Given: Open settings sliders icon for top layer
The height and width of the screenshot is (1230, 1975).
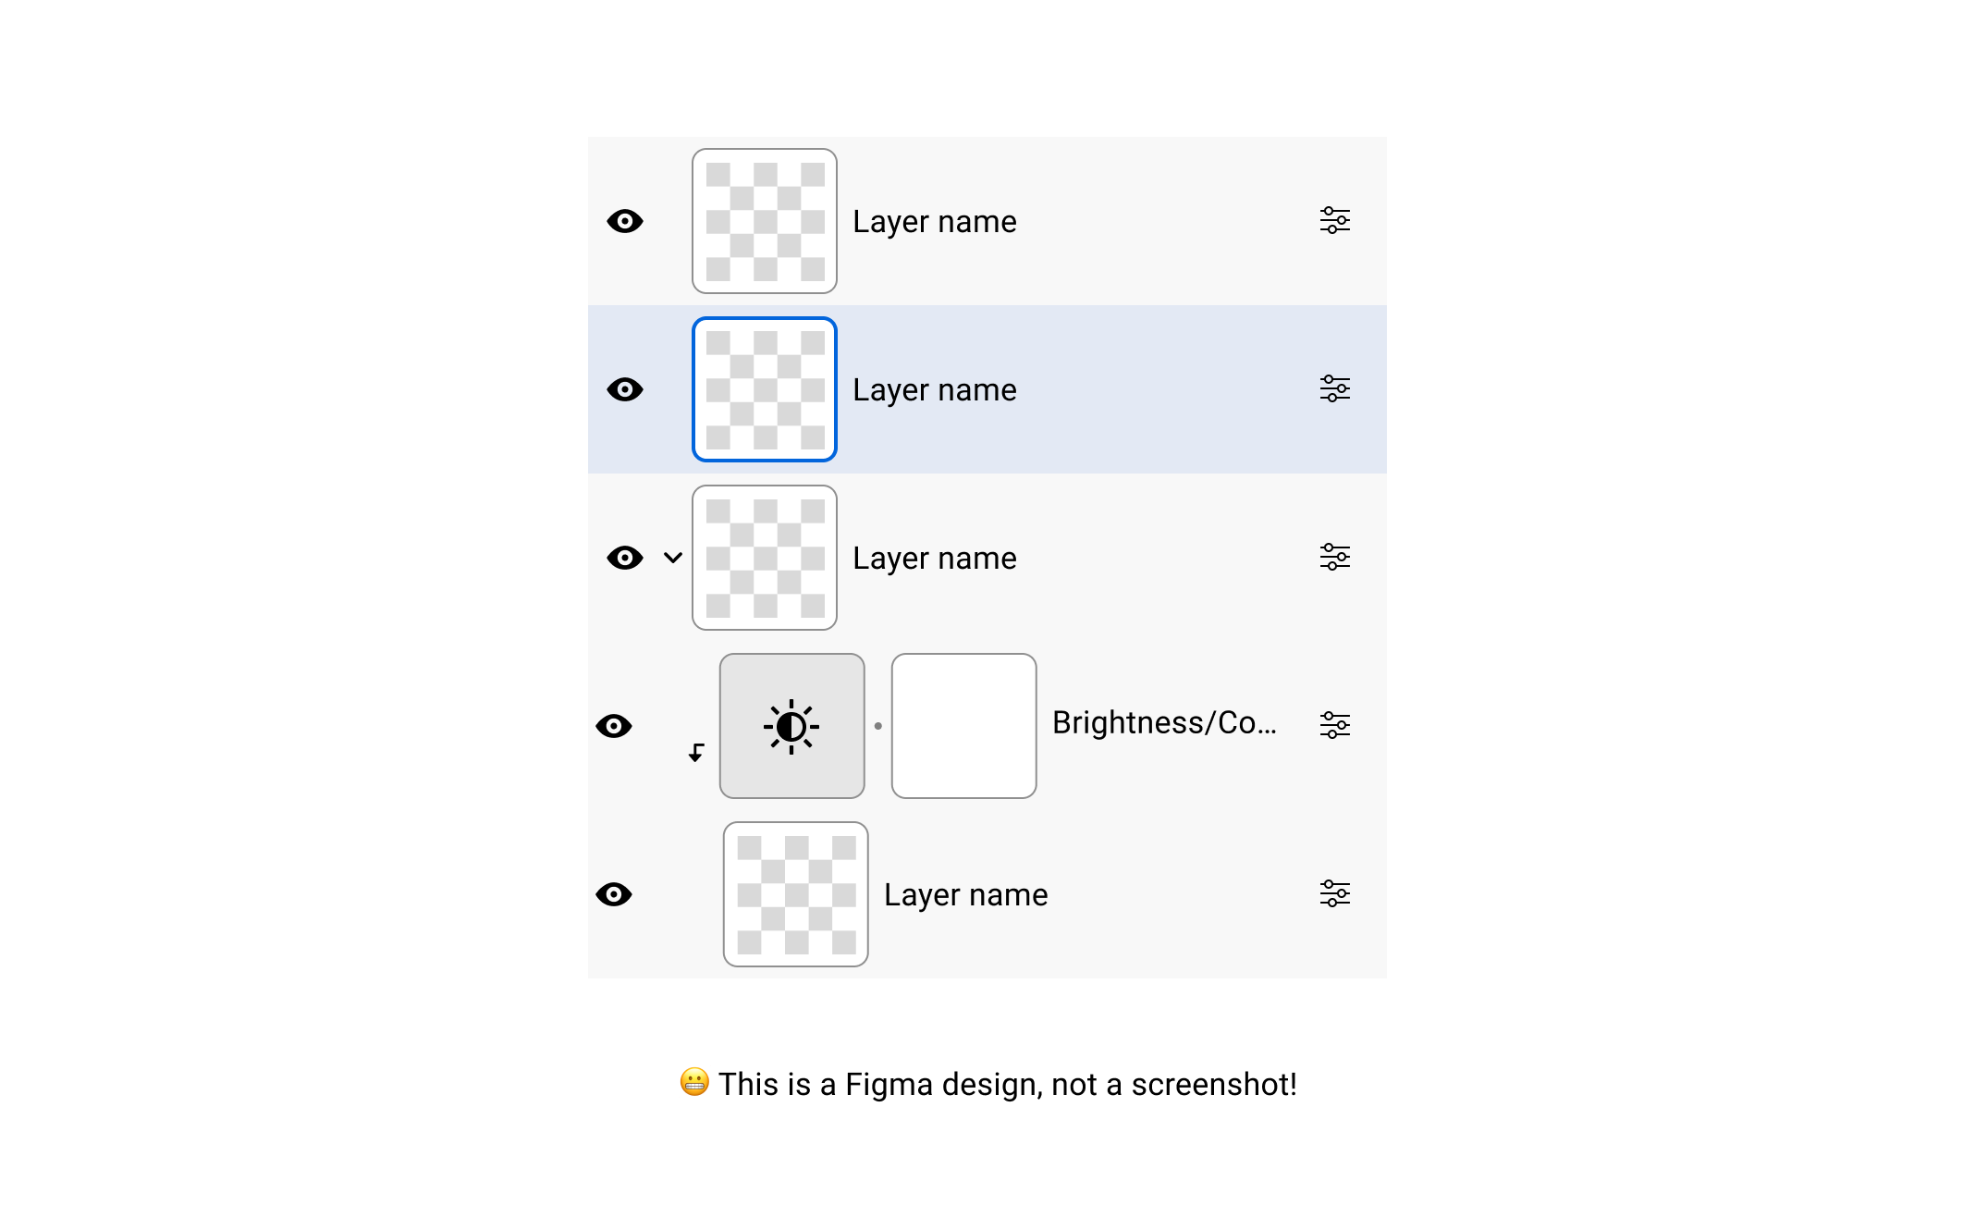Looking at the screenshot, I should tap(1334, 221).
